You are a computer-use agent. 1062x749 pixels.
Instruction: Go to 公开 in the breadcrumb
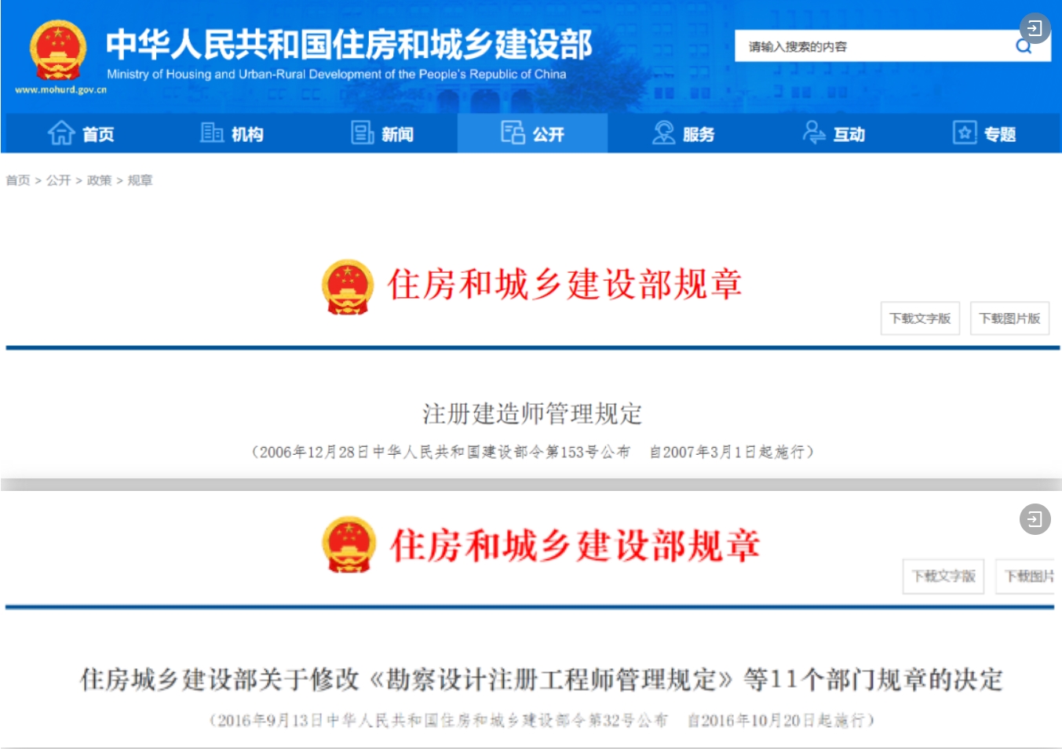coord(58,180)
